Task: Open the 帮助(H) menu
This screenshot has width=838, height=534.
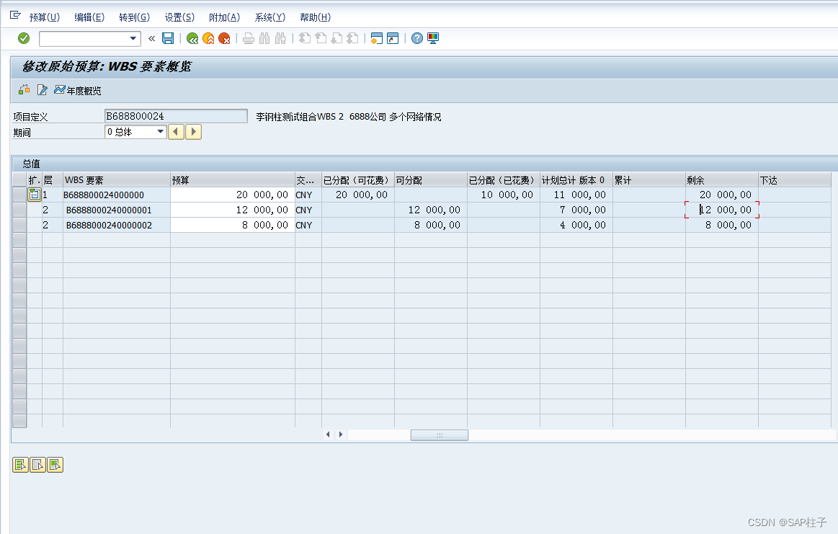Action: click(316, 17)
